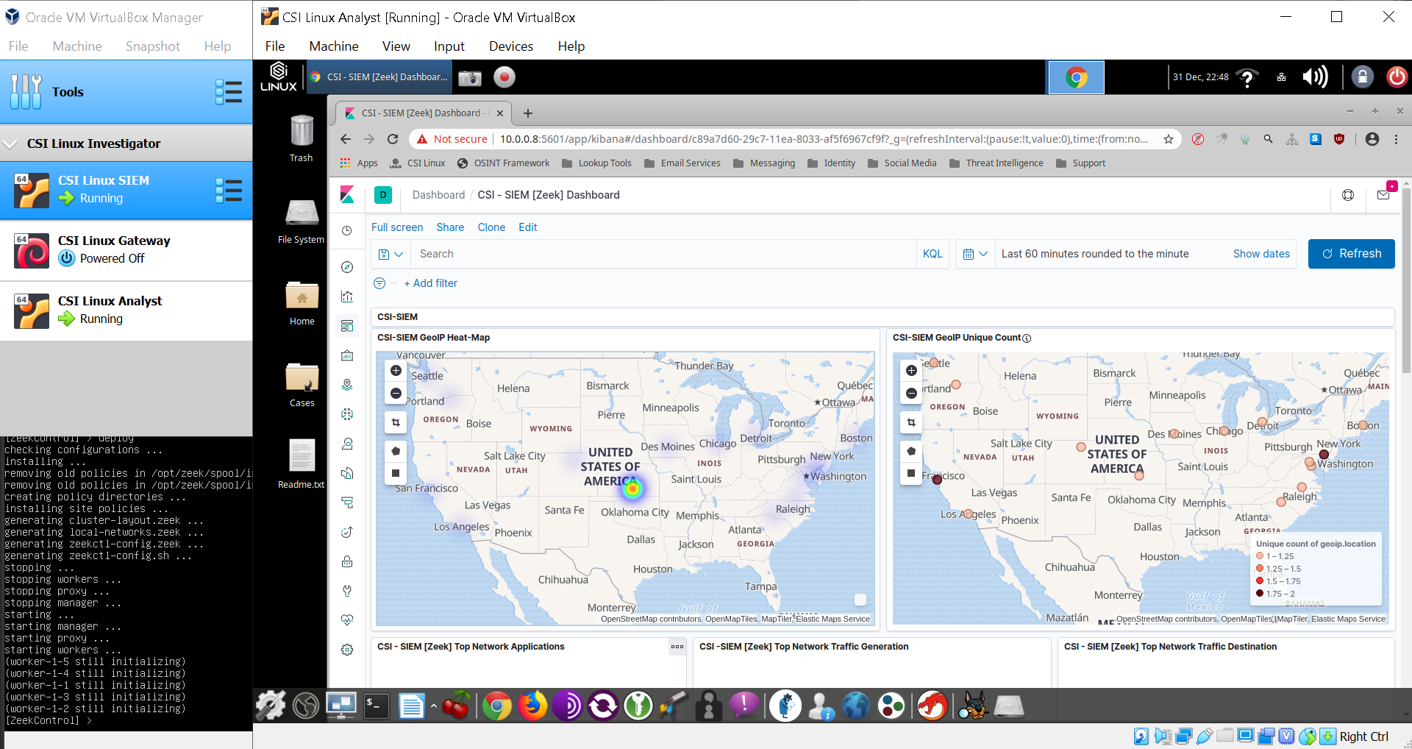Open Cases folder on CSI desktop
Viewport: 1412px width, 749px height.
[302, 385]
